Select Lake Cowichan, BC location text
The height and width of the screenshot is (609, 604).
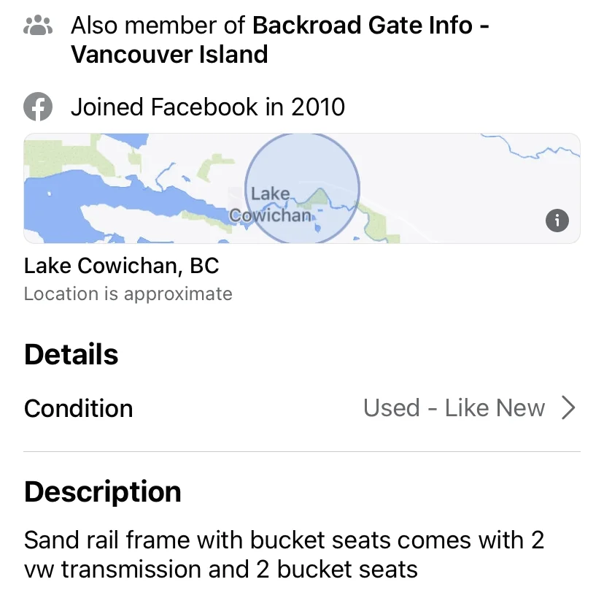pos(121,266)
